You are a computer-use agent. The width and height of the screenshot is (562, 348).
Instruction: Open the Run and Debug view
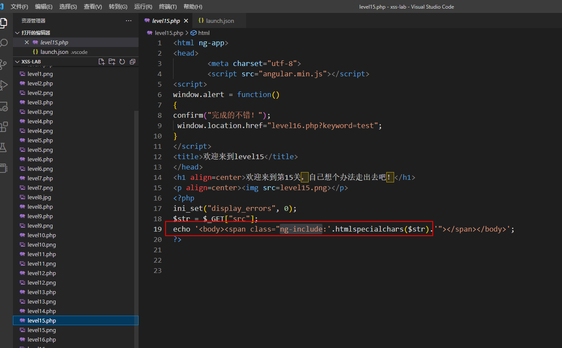click(x=3, y=85)
